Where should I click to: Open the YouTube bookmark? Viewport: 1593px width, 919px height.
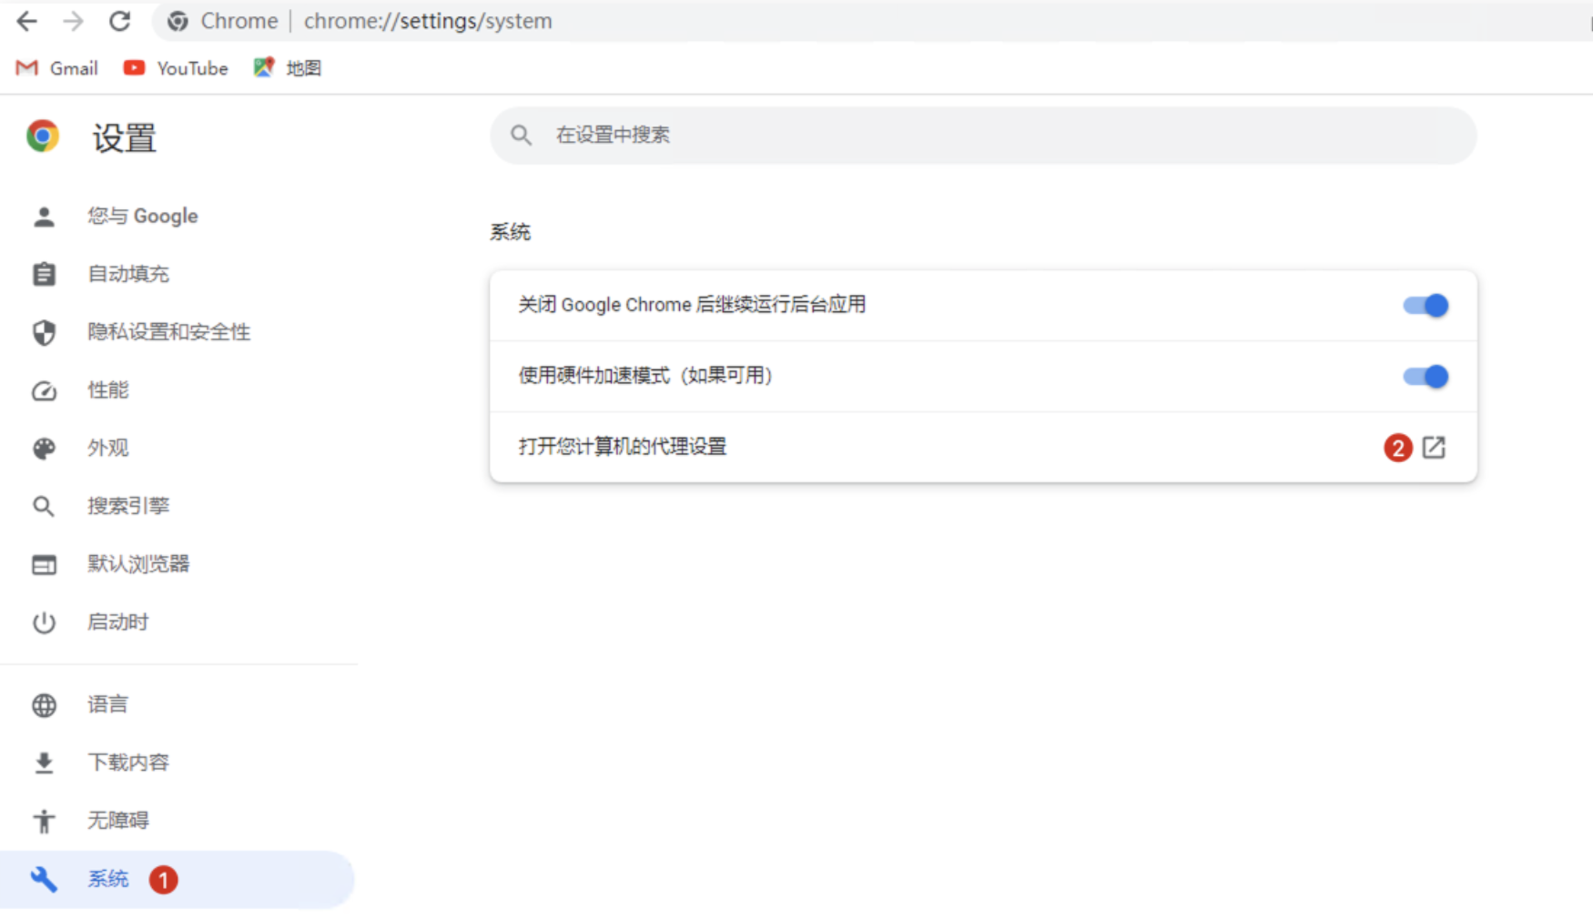[x=176, y=68]
